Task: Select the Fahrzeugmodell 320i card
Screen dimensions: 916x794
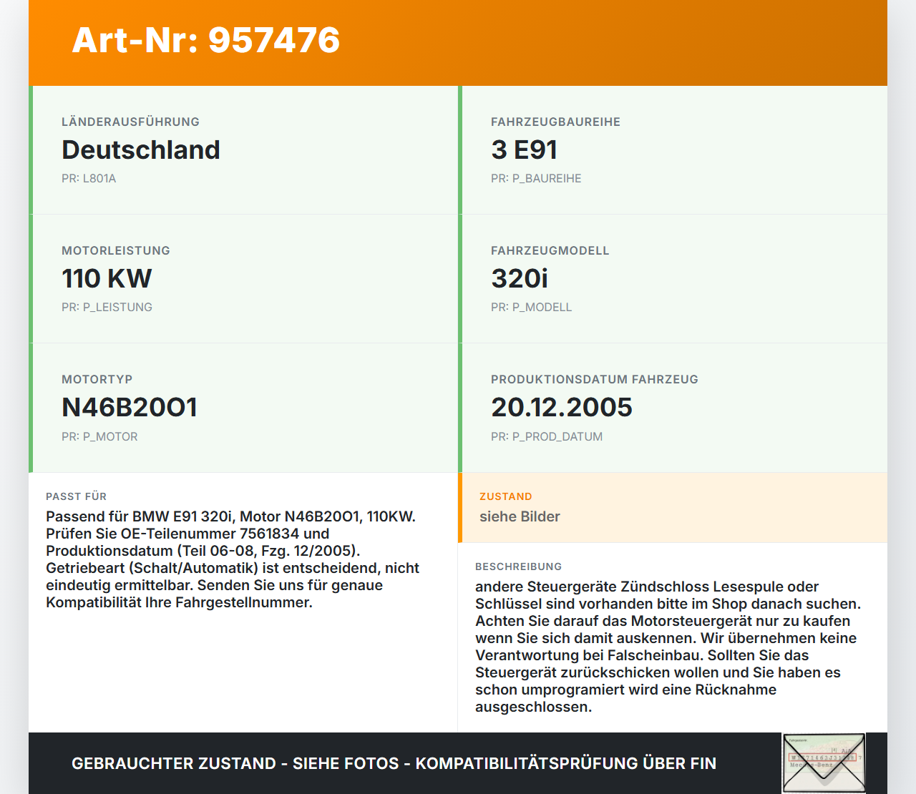Action: [x=673, y=278]
